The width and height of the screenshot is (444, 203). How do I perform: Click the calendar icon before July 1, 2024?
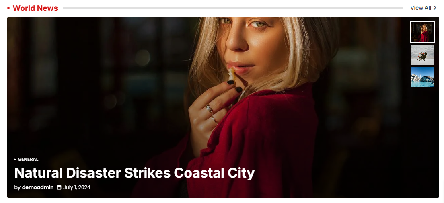coord(59,187)
